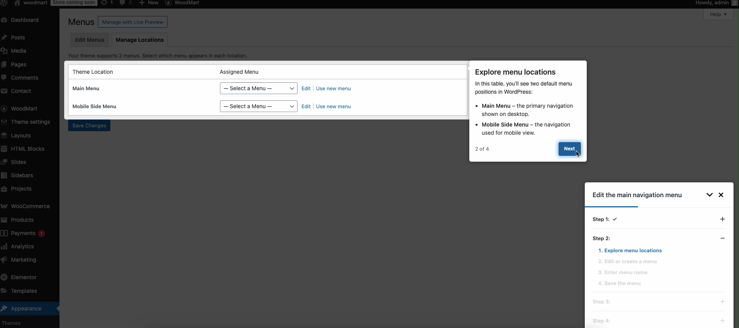The width and height of the screenshot is (739, 328).
Task: Click the Media icon in sidebar
Action: coord(4,51)
